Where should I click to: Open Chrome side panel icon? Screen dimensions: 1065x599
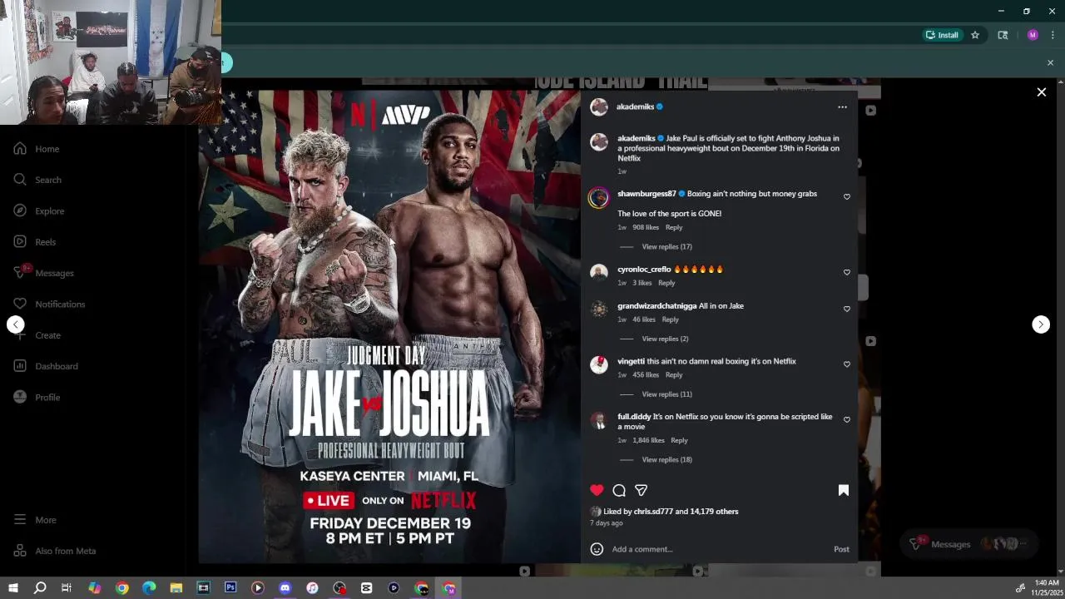pyautogui.click(x=1003, y=35)
